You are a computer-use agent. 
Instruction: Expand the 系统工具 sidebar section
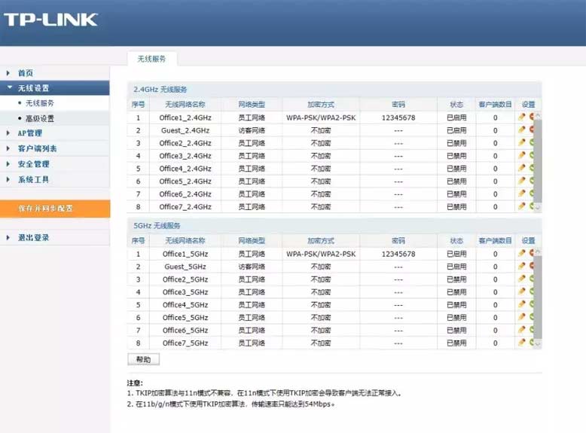(x=8, y=179)
